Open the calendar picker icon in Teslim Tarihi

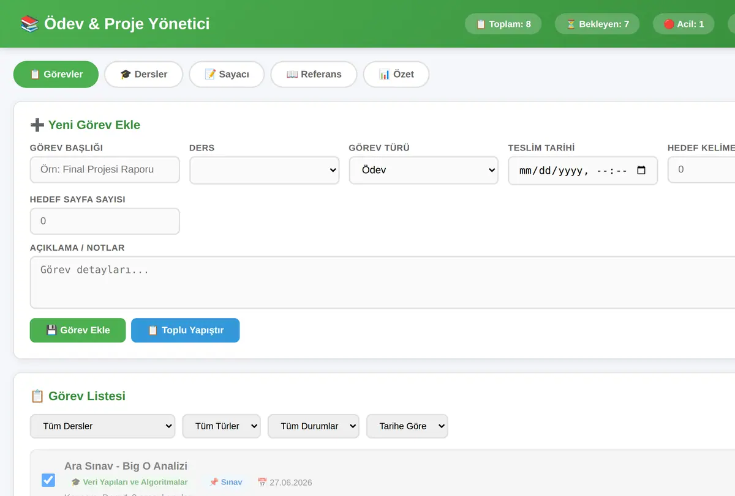(x=641, y=171)
